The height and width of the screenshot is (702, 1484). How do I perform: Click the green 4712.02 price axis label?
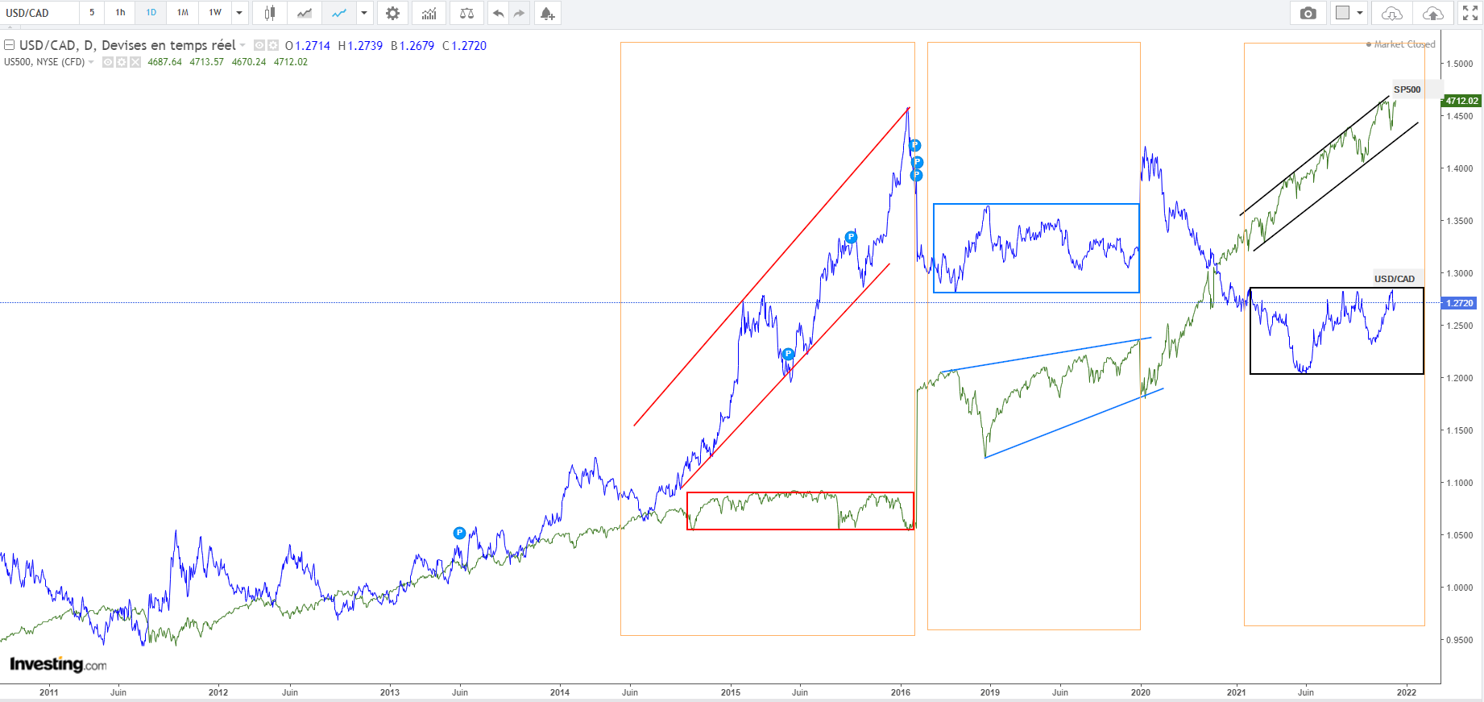(x=1461, y=101)
